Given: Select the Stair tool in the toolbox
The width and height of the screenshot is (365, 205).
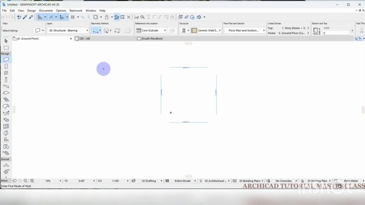Looking at the screenshot, I should click(6, 100).
